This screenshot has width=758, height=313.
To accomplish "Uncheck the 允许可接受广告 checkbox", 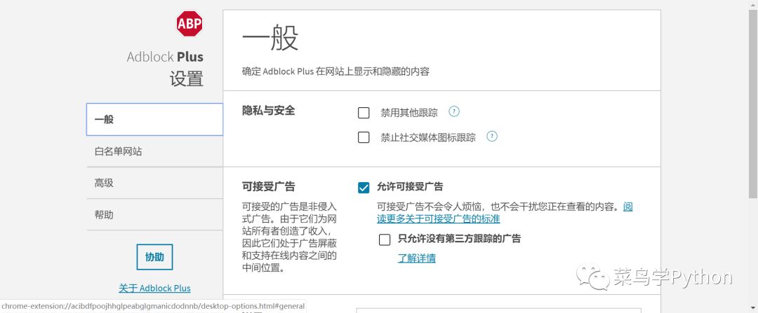I will point(364,187).
